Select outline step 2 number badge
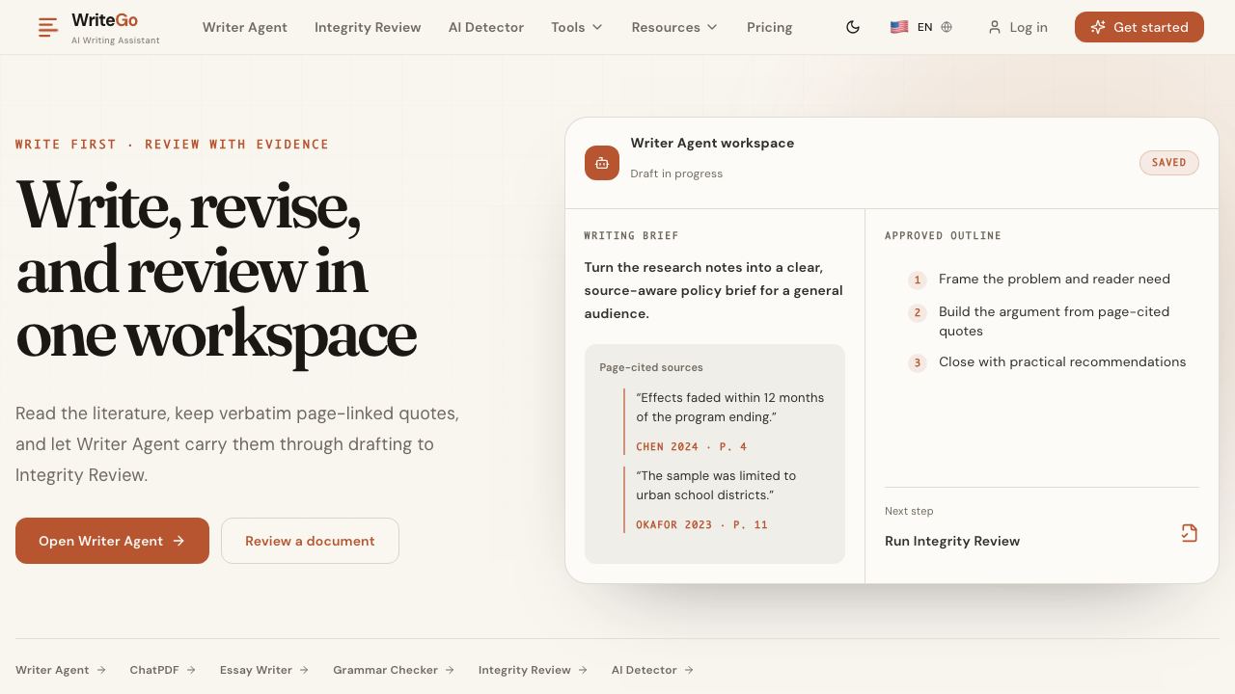Viewport: 1235px width, 694px height. coord(918,312)
